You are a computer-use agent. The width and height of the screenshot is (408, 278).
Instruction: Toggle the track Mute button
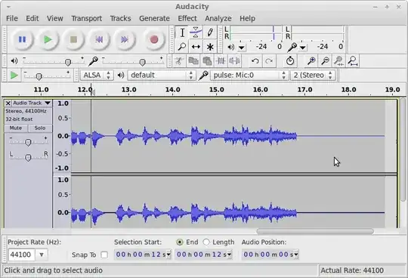(x=16, y=128)
